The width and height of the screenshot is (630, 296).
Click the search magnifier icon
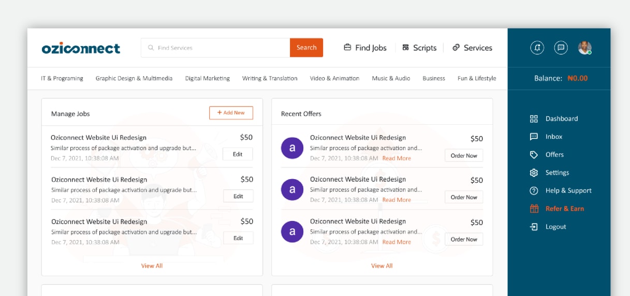point(151,48)
